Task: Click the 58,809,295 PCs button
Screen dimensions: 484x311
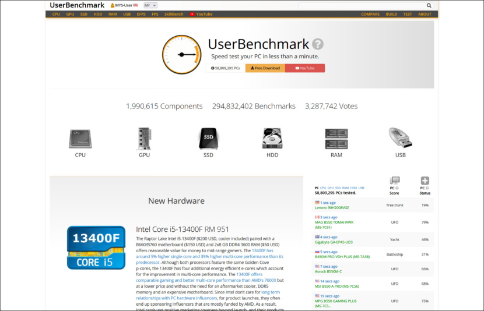Action: click(x=226, y=68)
